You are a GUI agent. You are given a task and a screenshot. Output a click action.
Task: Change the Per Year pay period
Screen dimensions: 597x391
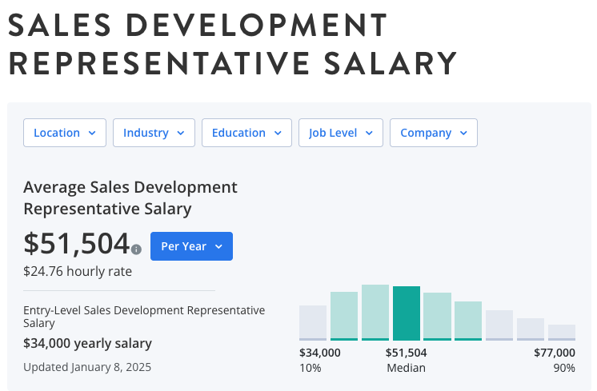pos(191,246)
